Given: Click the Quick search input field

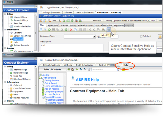Looking at the screenshot, I should (105, 69).
